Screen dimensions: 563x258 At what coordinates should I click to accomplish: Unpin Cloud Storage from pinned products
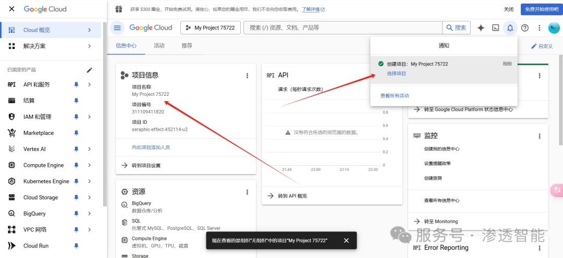(x=76, y=198)
